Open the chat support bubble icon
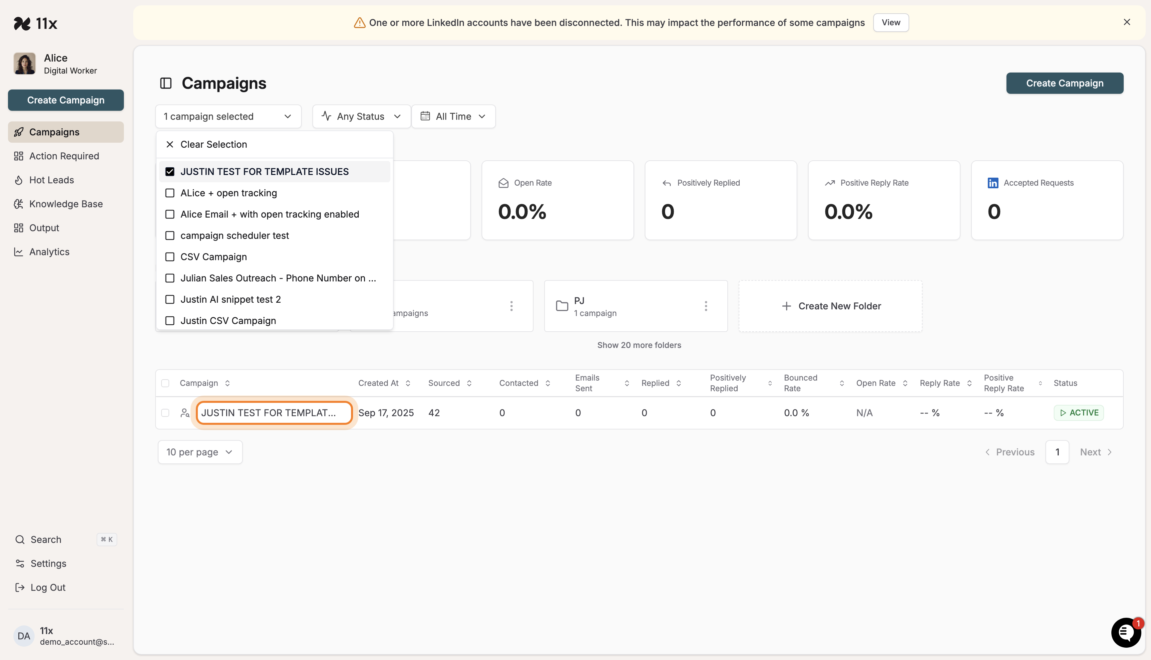The width and height of the screenshot is (1151, 660). [1126, 632]
